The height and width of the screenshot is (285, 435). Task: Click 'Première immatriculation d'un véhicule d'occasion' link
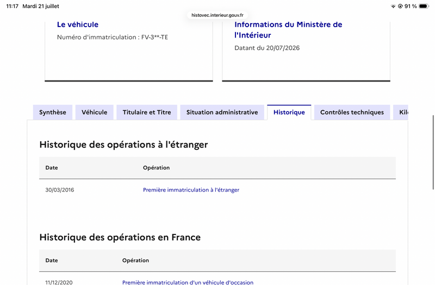coord(188,282)
